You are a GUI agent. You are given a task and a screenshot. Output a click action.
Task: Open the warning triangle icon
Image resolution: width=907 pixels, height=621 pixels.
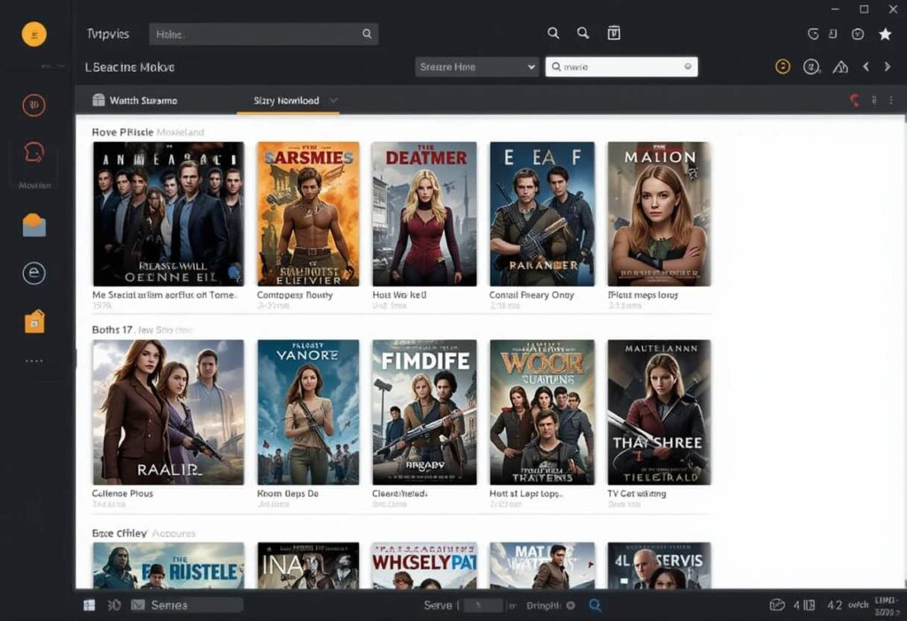tap(840, 67)
